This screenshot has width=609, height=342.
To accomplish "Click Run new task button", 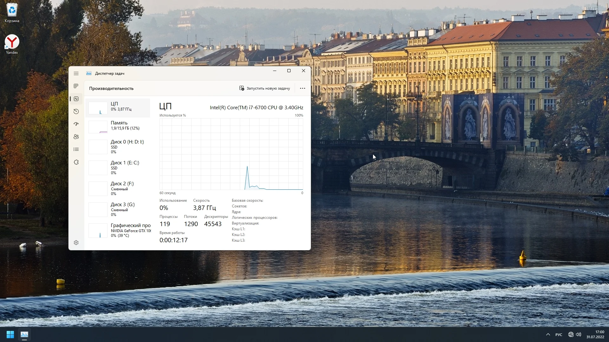I will click(265, 88).
